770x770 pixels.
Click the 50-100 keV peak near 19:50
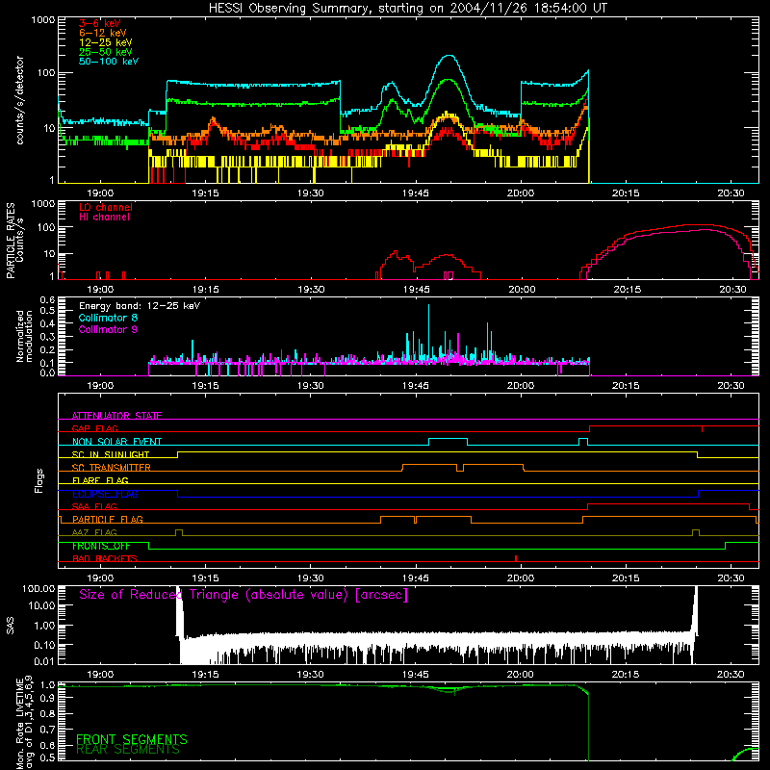[449, 56]
